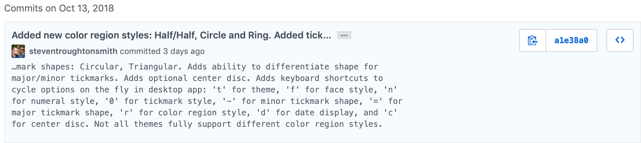
Task: Open steventroughtonsmith's avatar image
Action: [18, 51]
